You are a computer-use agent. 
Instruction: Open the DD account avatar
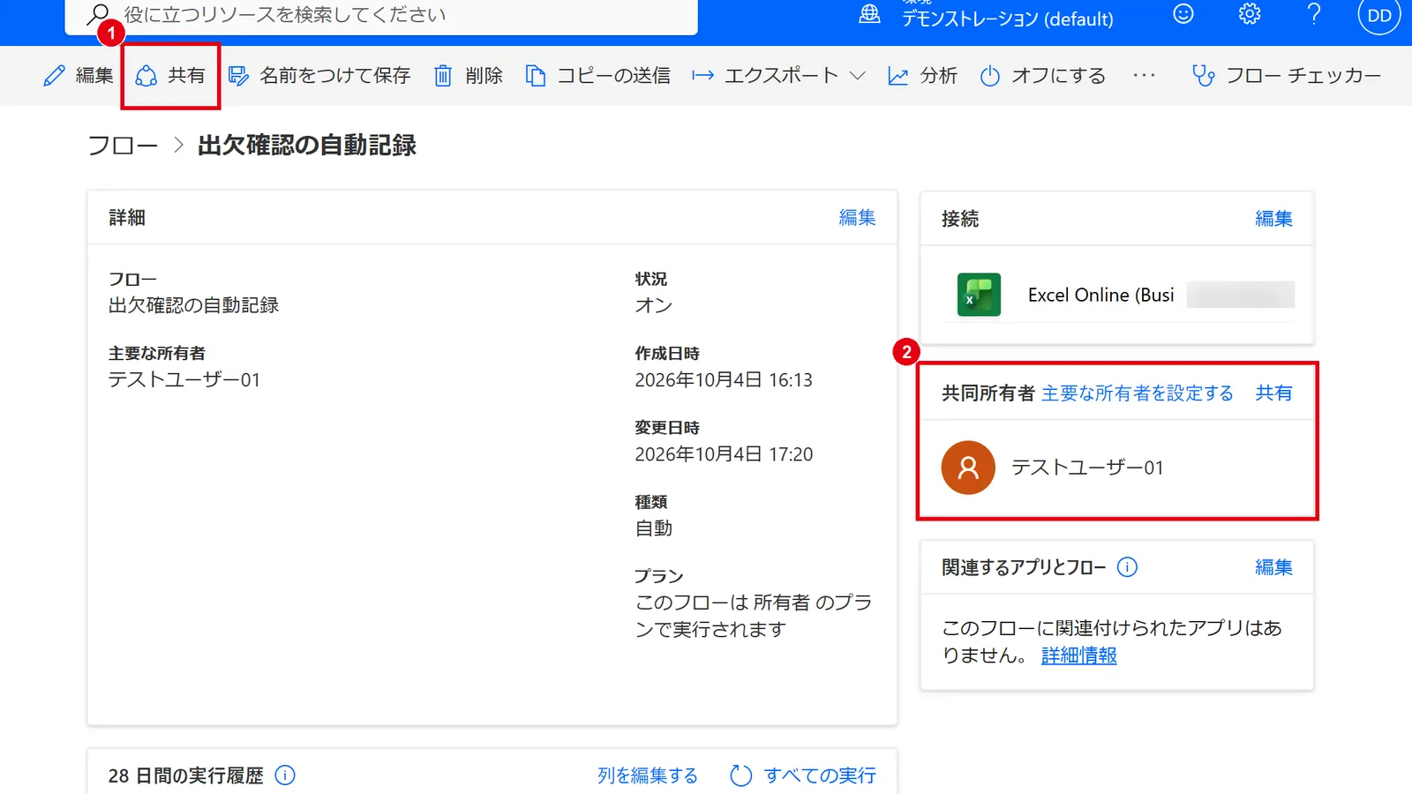tap(1378, 15)
